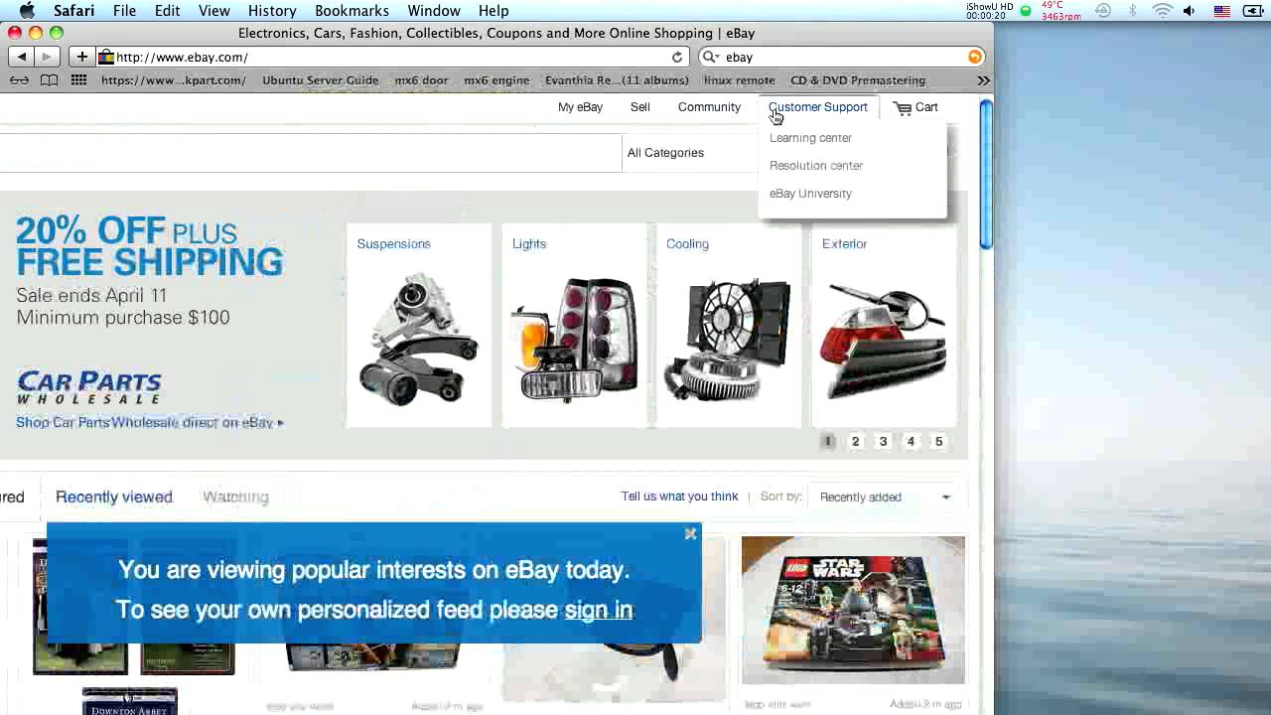Image resolution: width=1271 pixels, height=715 pixels.
Task: Open the Edit menu
Action: [167, 11]
